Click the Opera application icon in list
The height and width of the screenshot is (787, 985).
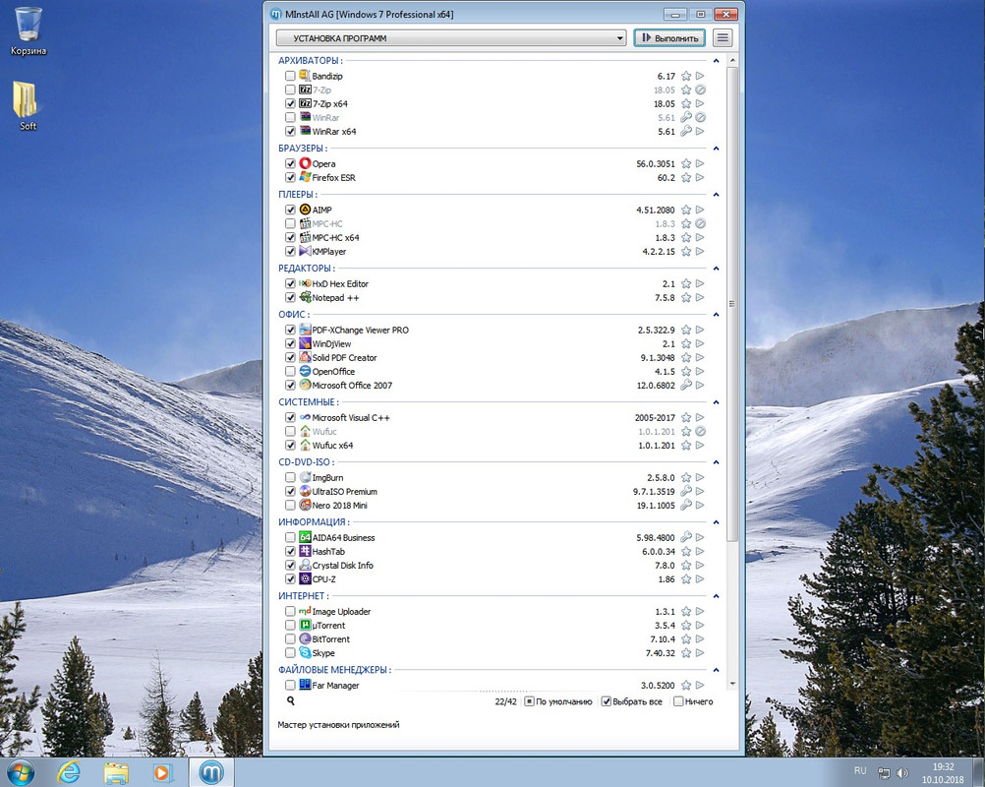tap(306, 163)
